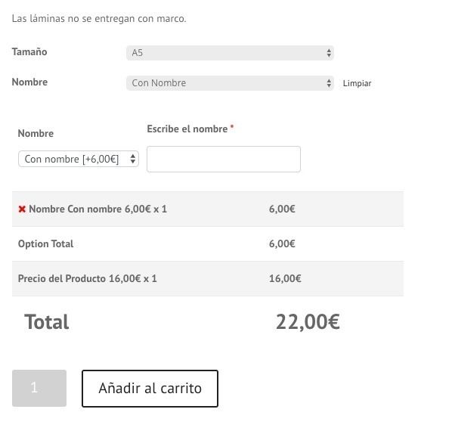Click the Las láminas no se entregan con marco notice
The image size is (452, 434).
click(99, 19)
